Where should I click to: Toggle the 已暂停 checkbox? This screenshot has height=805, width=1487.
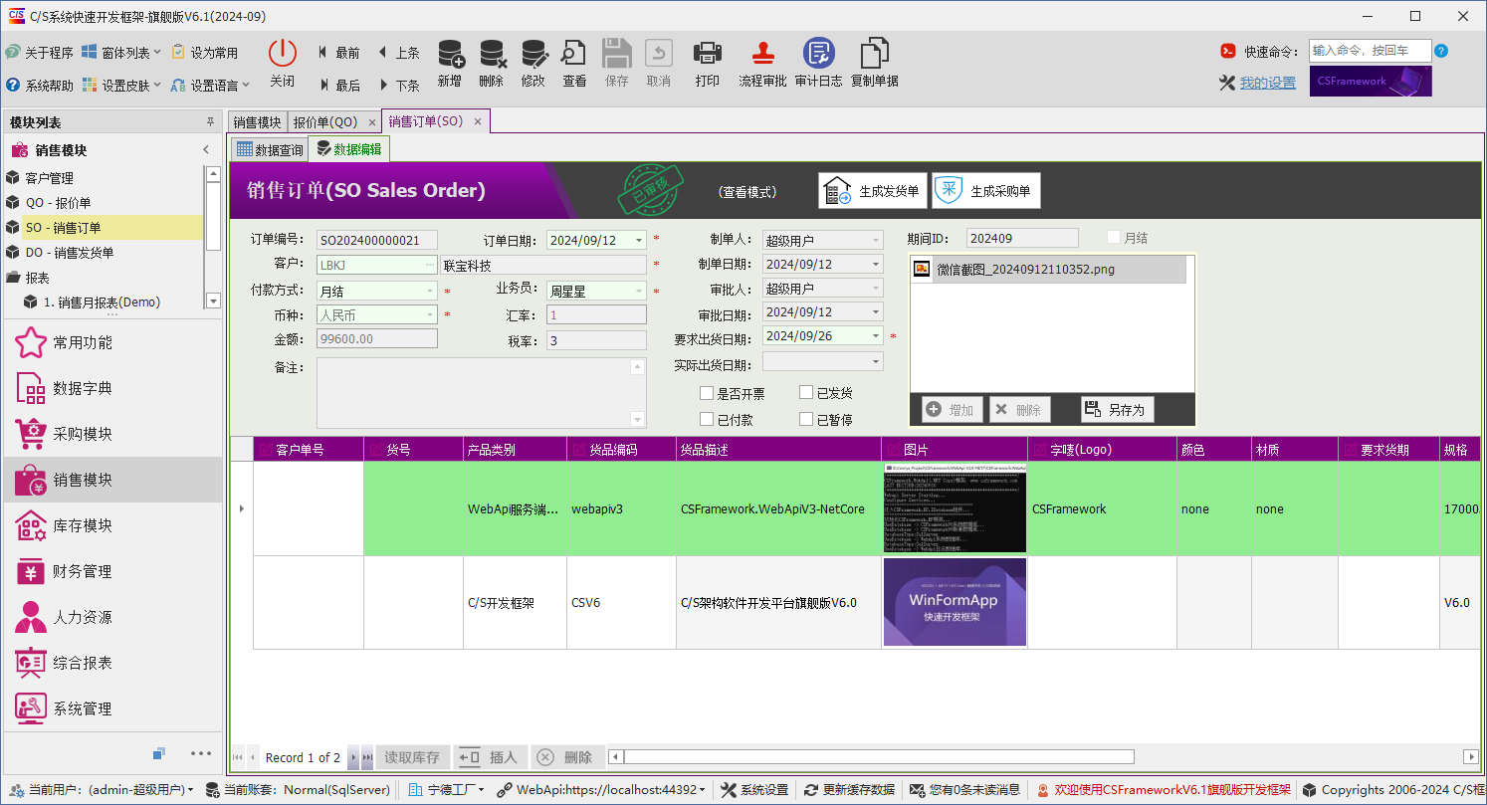tap(806, 420)
